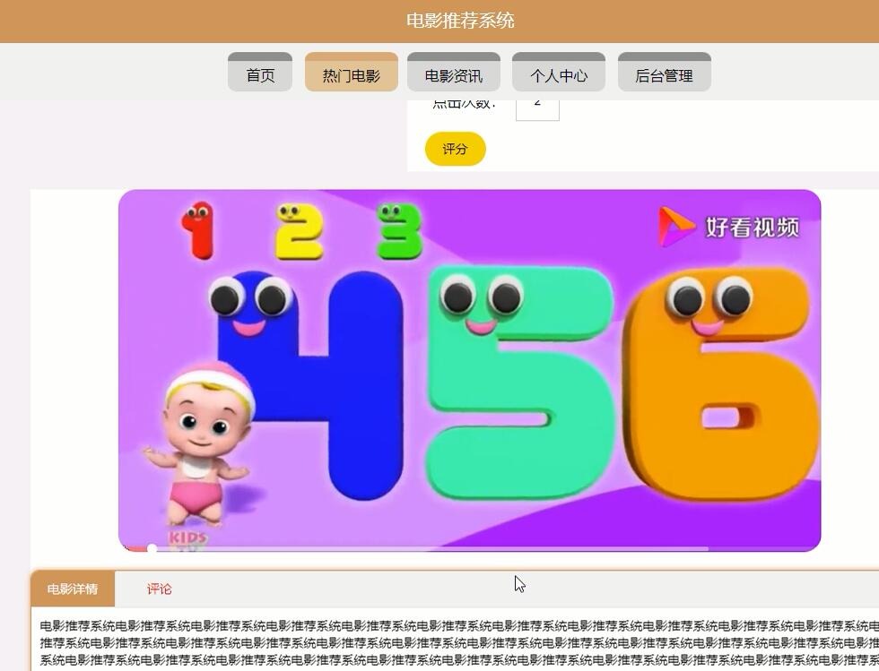Click the video player showing numbers 456
The width and height of the screenshot is (879, 671).
click(470, 370)
